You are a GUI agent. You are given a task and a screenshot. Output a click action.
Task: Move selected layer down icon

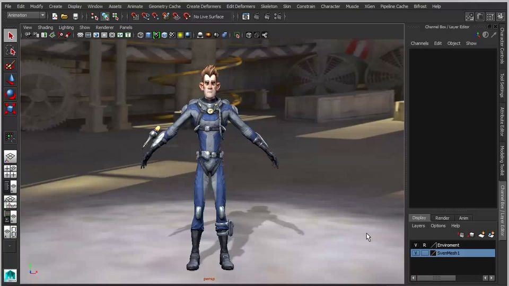[x=471, y=235]
